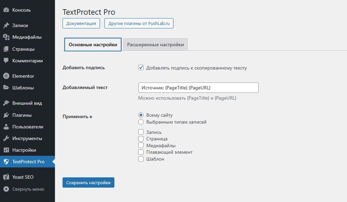This screenshot has width=347, height=202.
Task: Click the pushpin icon next to Записи
Action: click(6, 26)
